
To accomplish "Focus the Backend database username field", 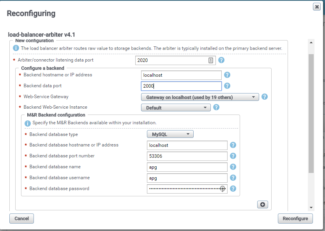I will 187,178.
